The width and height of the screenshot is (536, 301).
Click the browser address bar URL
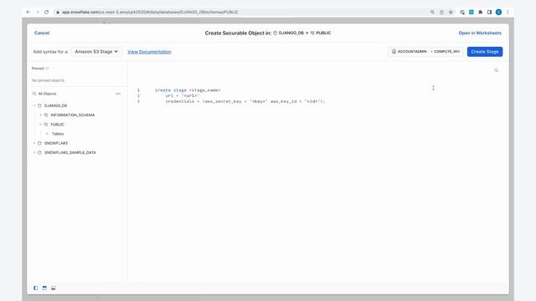pyautogui.click(x=151, y=12)
